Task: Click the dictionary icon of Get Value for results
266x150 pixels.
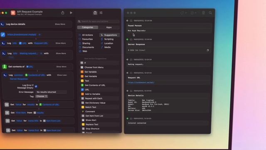Action: click(x=7, y=105)
